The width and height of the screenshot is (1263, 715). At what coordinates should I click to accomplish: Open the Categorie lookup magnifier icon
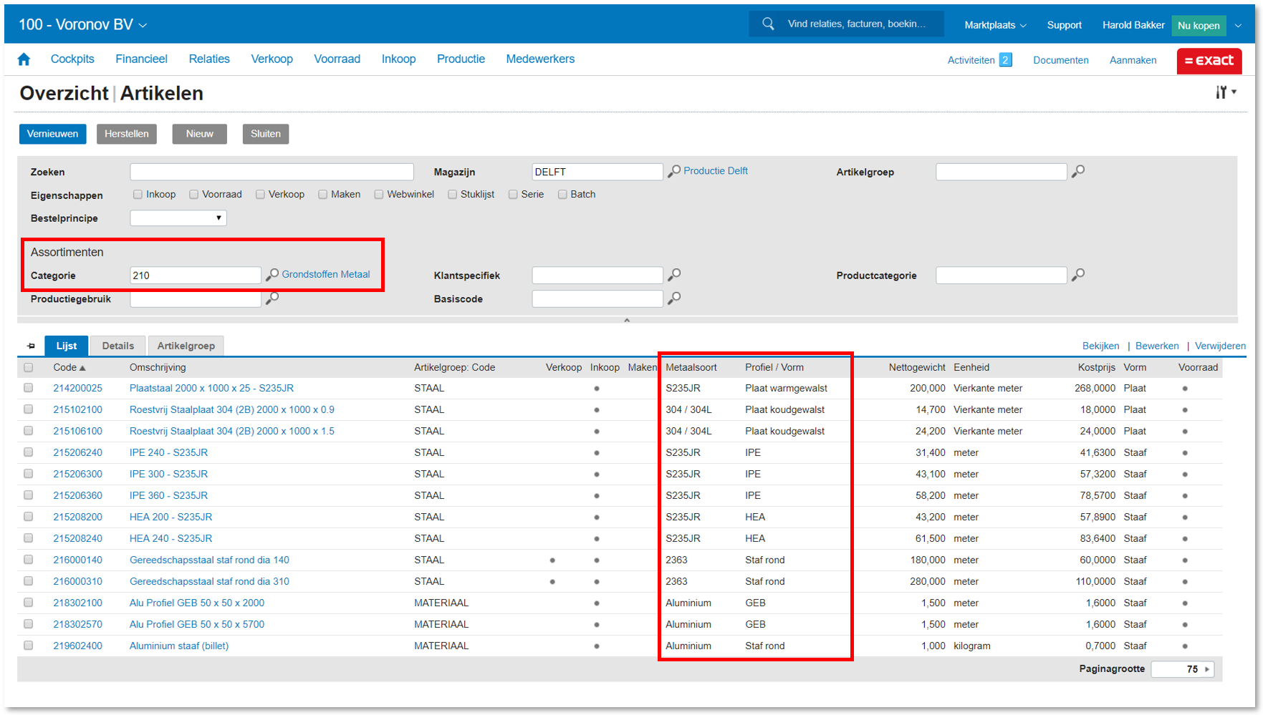tap(272, 275)
